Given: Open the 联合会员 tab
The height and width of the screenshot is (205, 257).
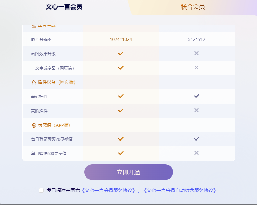Looking at the screenshot, I should tap(193, 7).
